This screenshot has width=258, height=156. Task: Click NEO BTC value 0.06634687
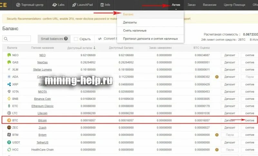202,55
